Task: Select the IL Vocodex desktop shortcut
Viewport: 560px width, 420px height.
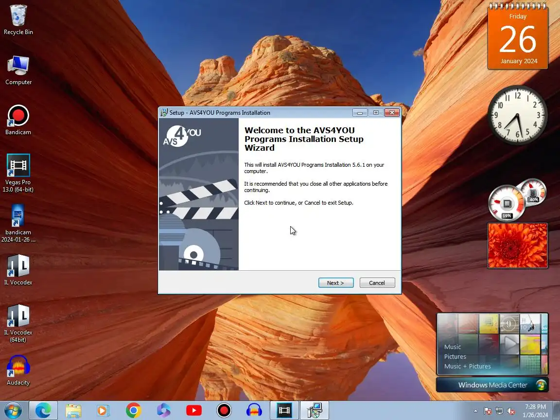Action: (18, 270)
